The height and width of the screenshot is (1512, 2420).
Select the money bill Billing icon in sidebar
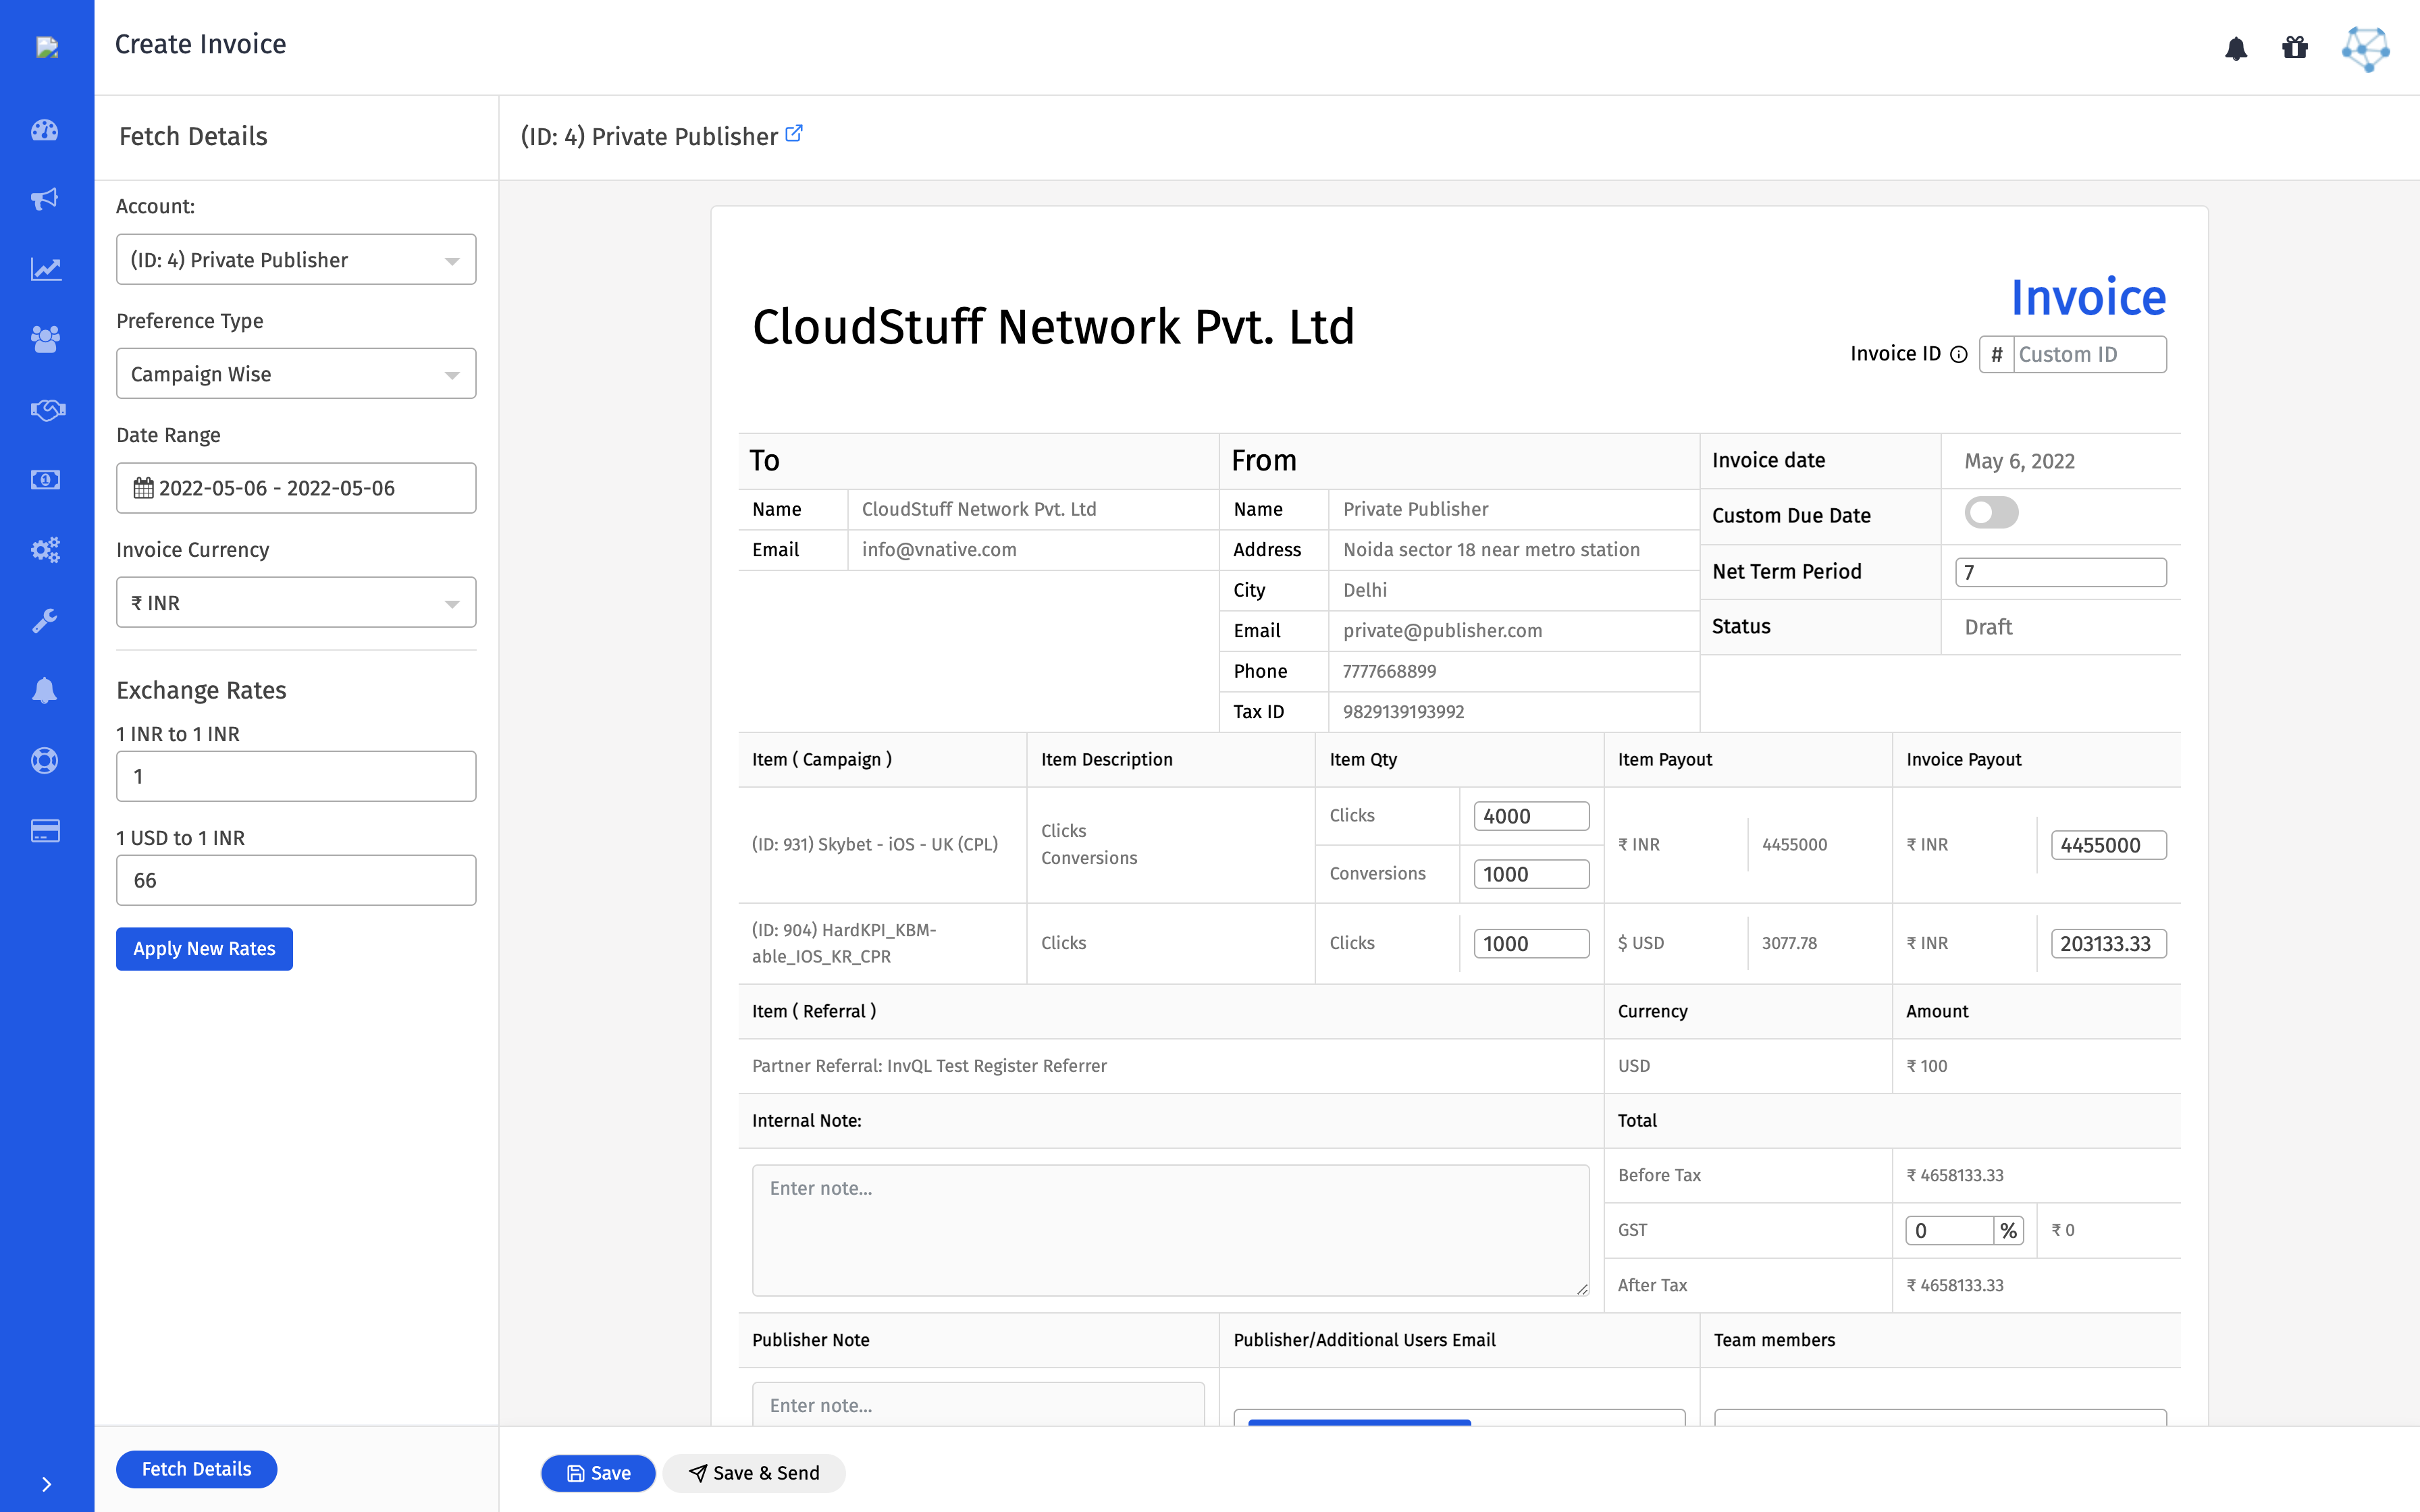click(x=45, y=479)
